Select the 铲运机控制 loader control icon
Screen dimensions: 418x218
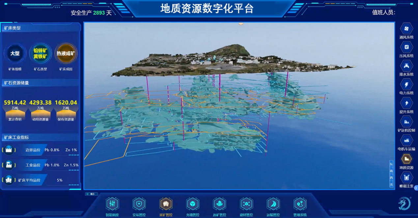(406, 122)
